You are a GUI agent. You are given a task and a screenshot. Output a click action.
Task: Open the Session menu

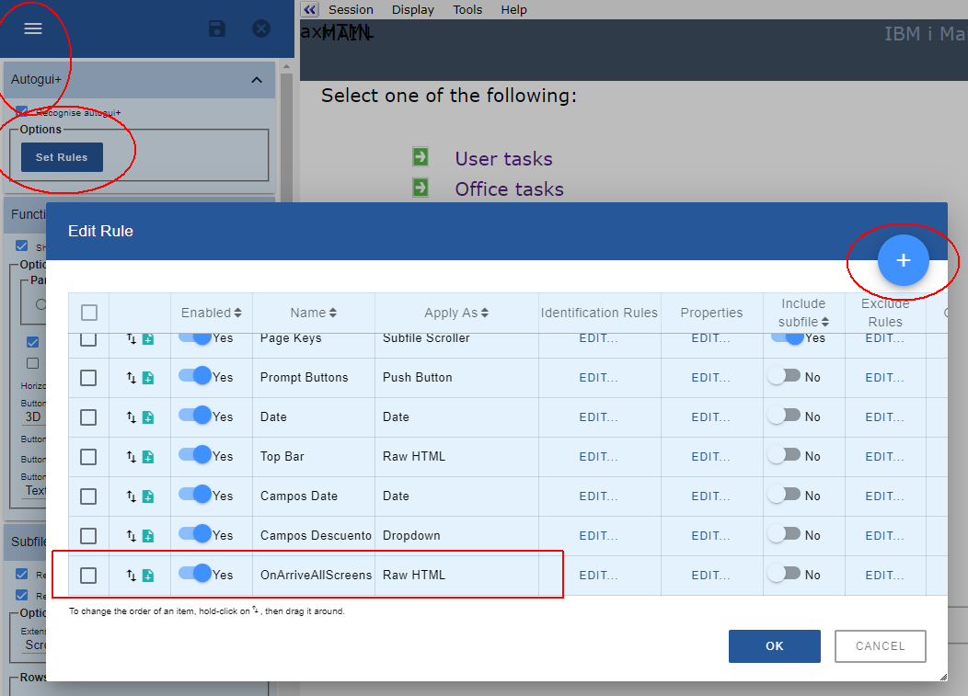pyautogui.click(x=351, y=9)
